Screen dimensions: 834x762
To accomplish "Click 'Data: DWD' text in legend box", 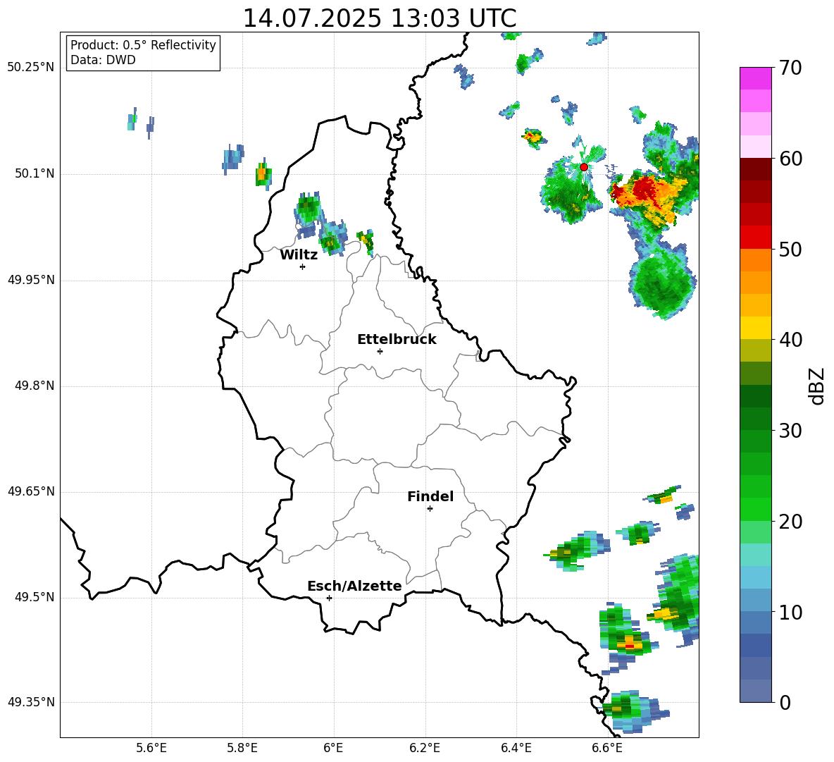I will [103, 60].
